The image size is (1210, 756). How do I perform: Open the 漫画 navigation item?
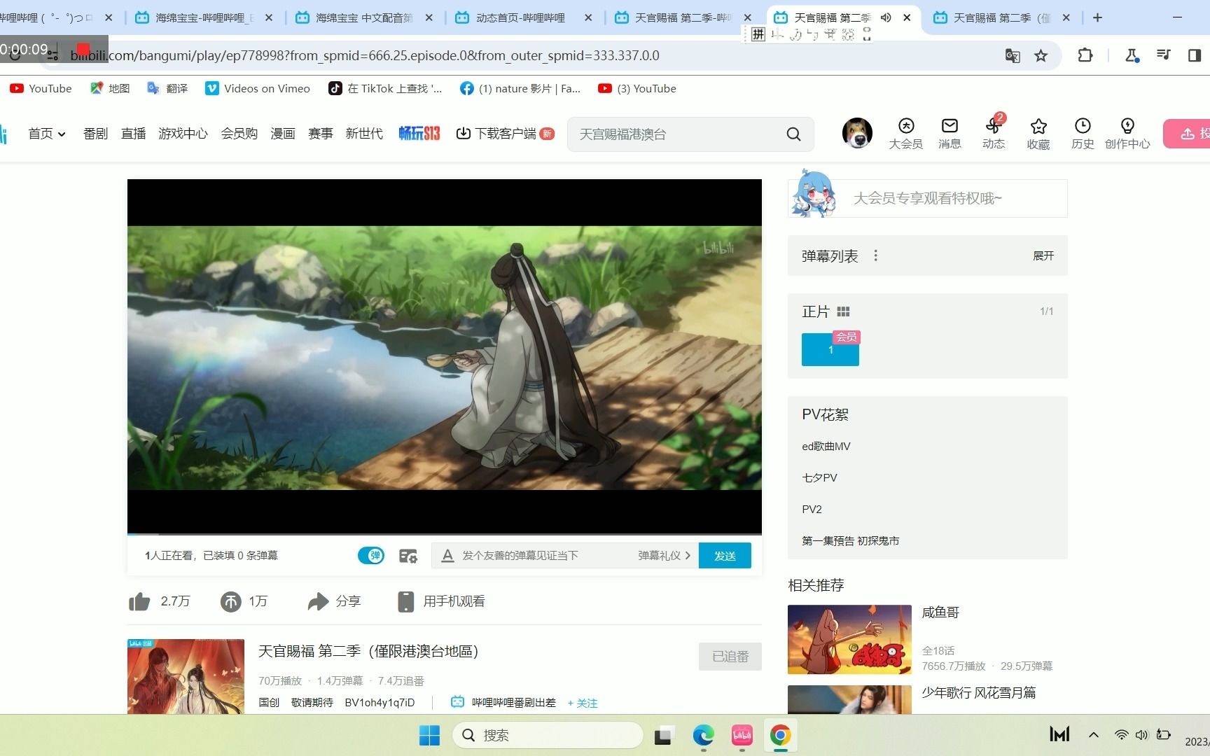coord(282,134)
